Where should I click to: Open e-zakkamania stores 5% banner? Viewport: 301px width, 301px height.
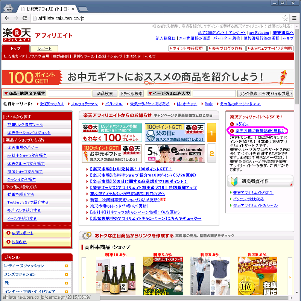(175, 154)
